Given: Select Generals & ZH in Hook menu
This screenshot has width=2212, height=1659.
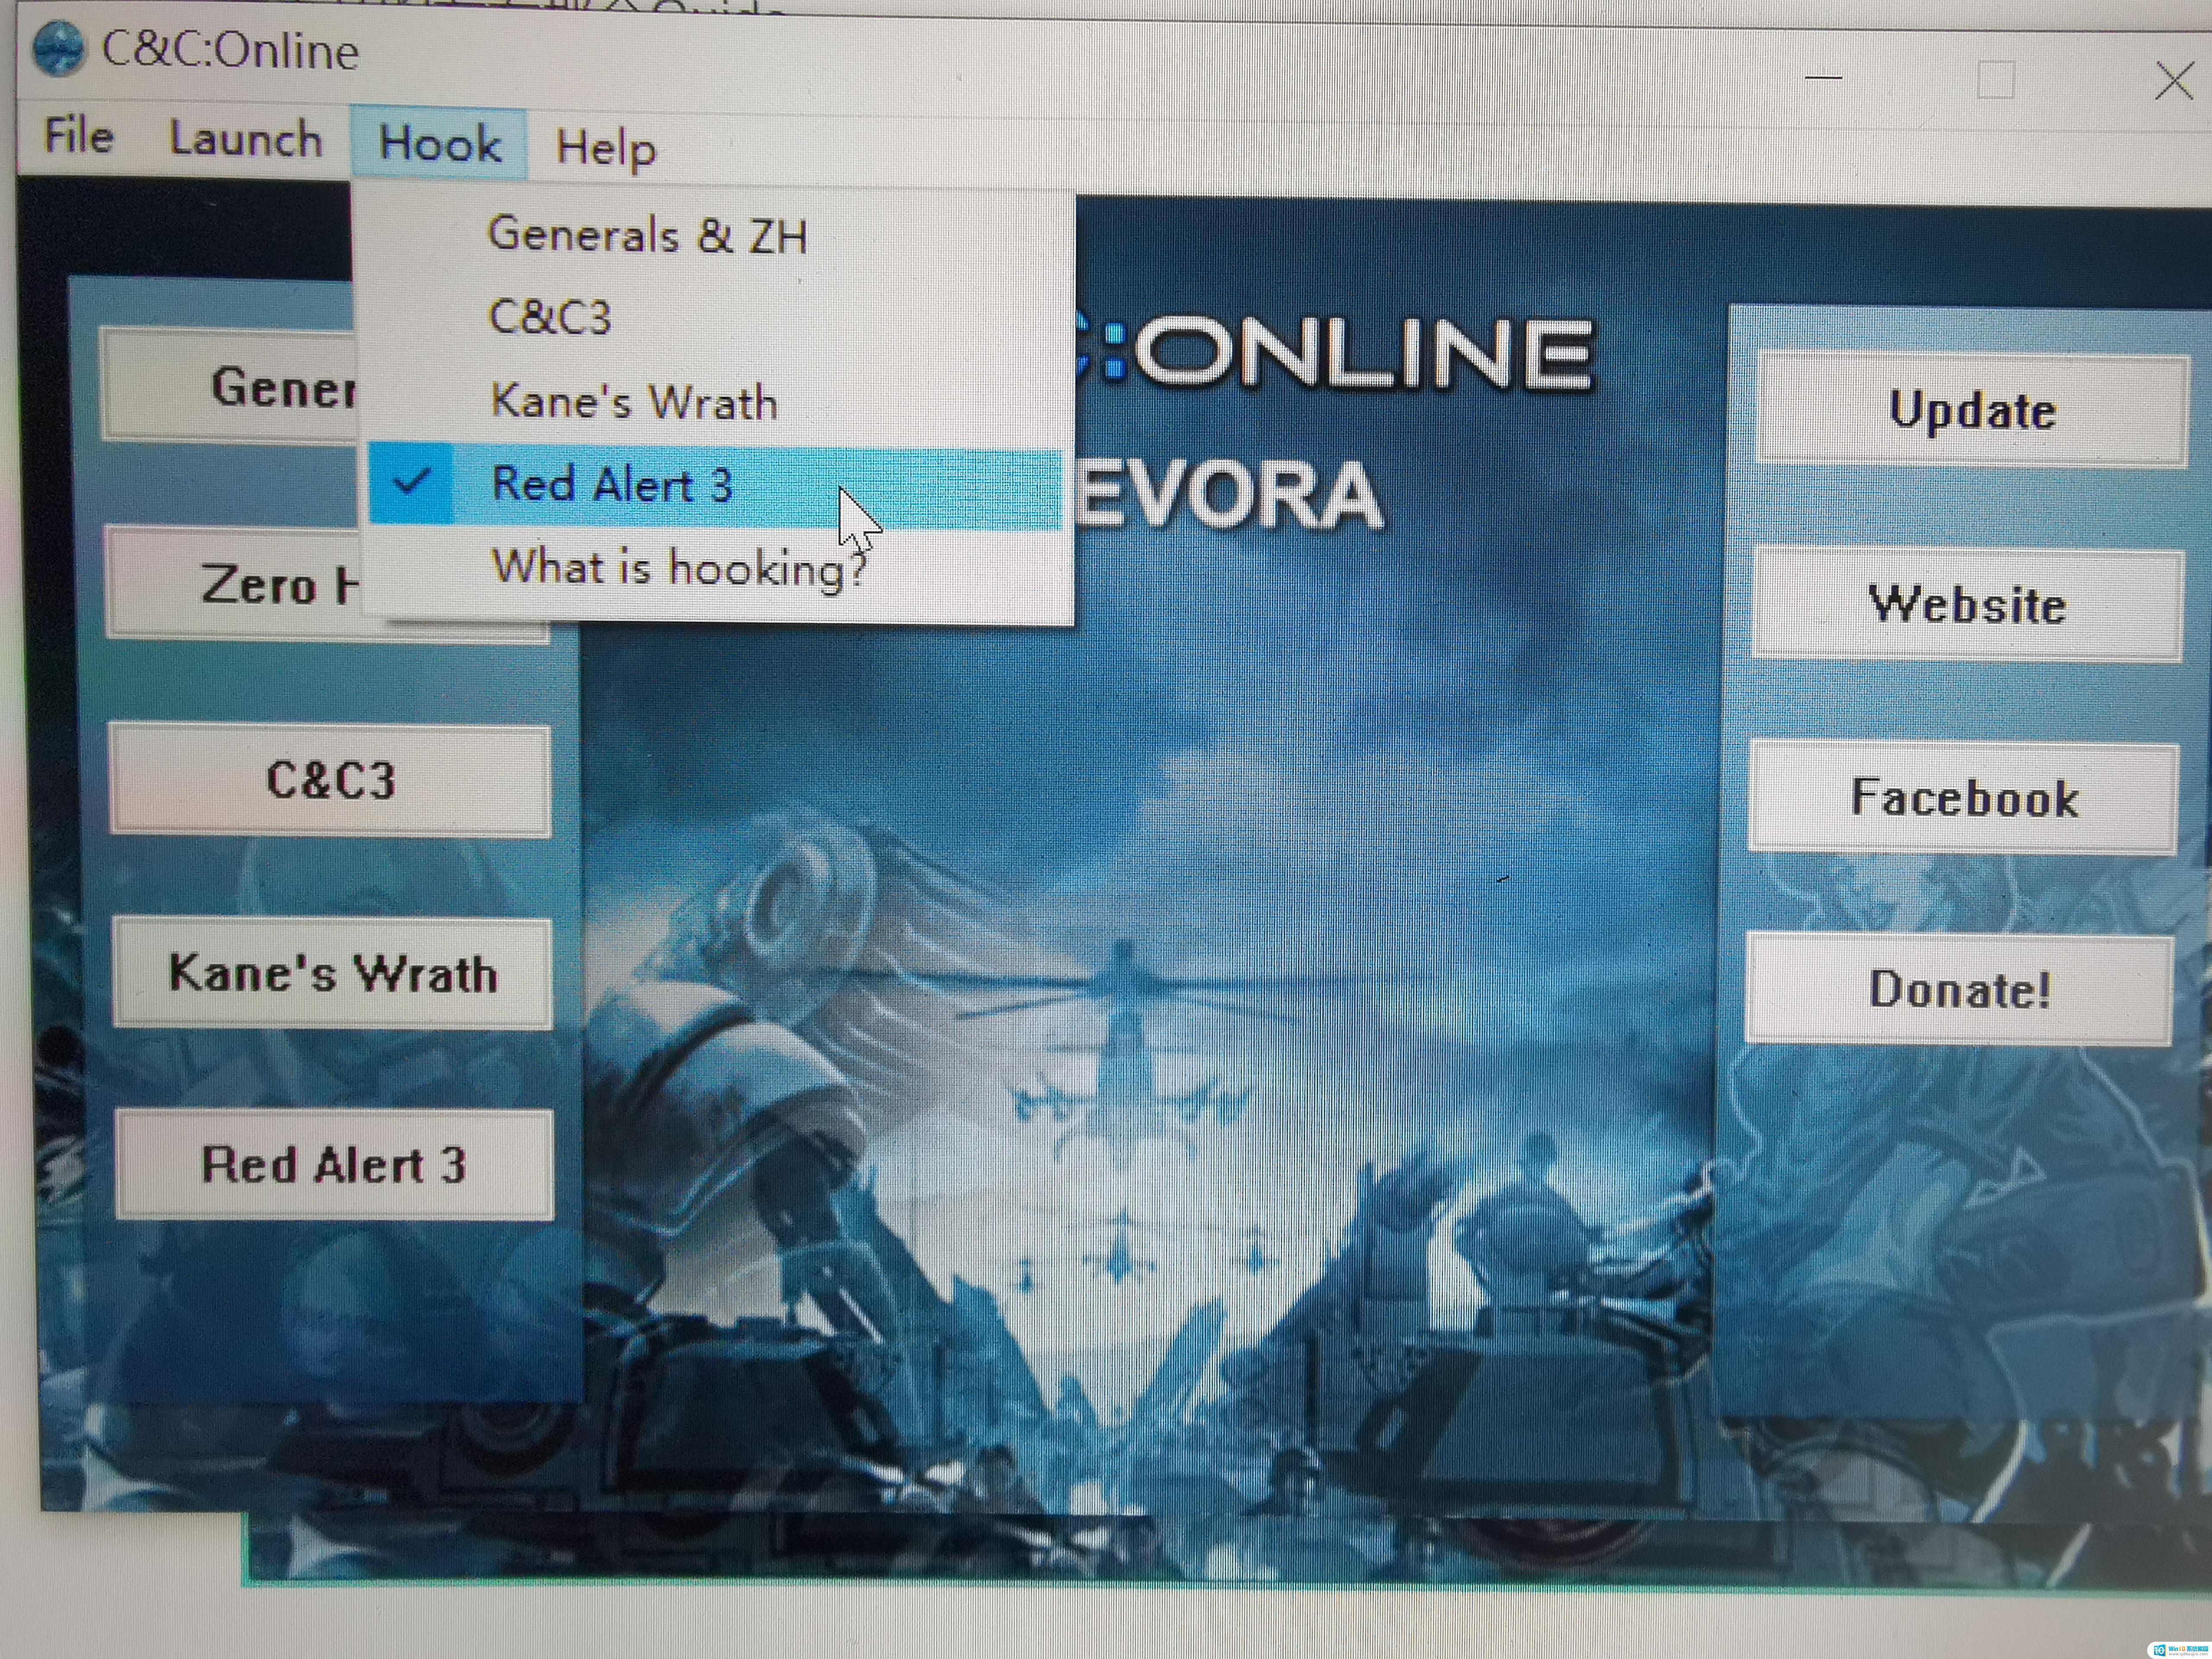Looking at the screenshot, I should coord(715,235).
